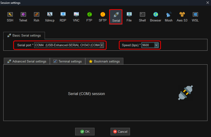
Task: Expand the Speed (bps) dropdown
Action: (x=156, y=45)
